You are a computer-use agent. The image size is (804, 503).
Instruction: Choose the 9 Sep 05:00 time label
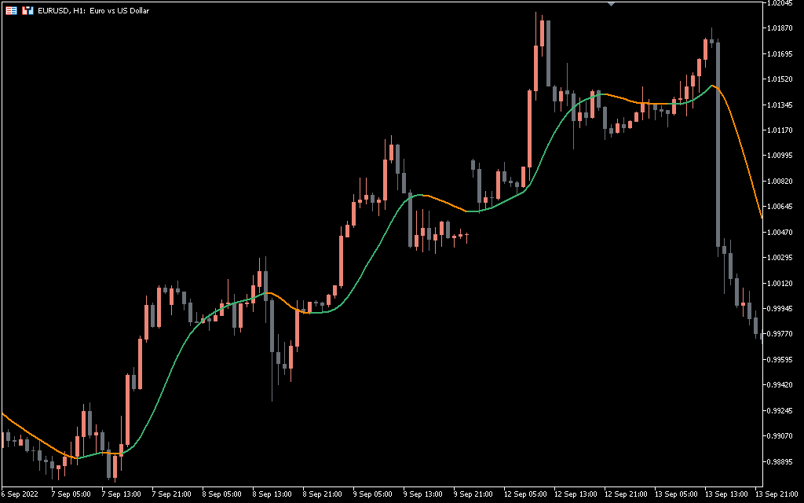373,494
